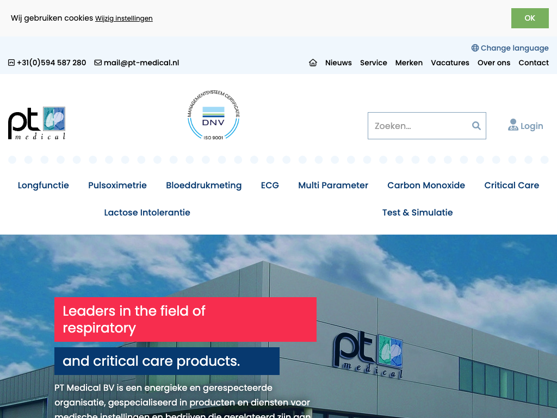Image resolution: width=557 pixels, height=418 pixels.
Task: Select Pulsoximetrie in the product menu
Action: pos(117,185)
